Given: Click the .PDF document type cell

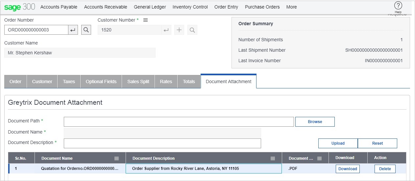Looking at the screenshot, I should pyautogui.click(x=305, y=169).
